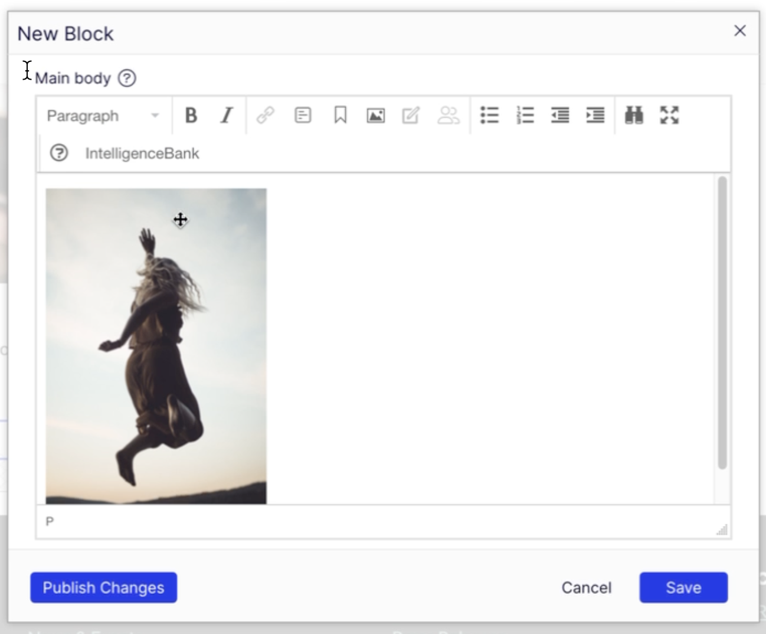Open the Paragraph format dropdown
766x634 pixels.
coord(103,116)
